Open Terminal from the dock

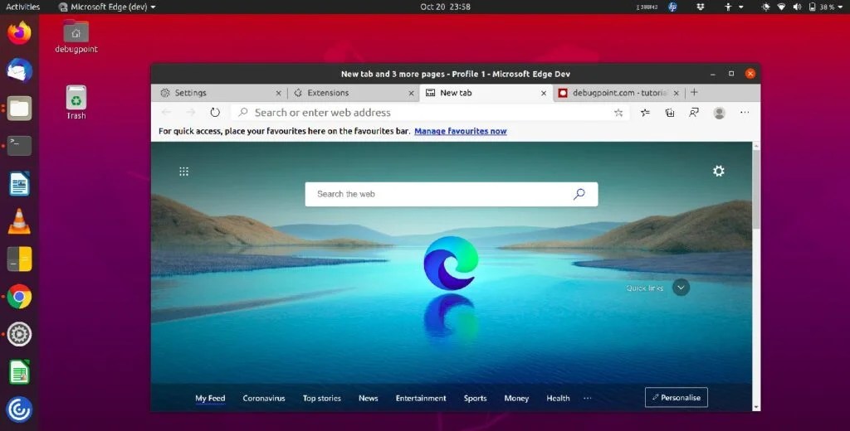(x=19, y=146)
